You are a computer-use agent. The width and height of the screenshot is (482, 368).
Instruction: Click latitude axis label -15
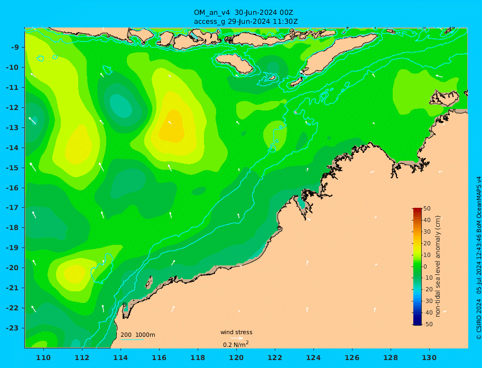click(x=13, y=168)
